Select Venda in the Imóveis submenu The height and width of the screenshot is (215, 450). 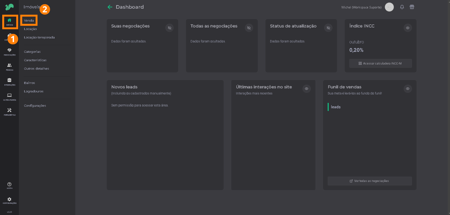(x=29, y=20)
